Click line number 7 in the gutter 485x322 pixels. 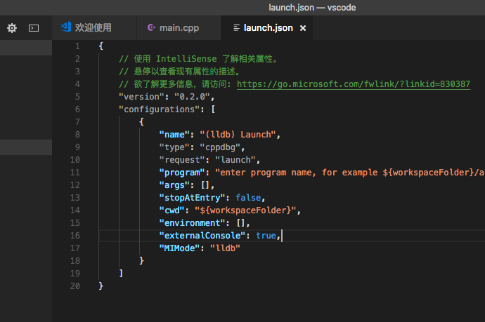point(77,121)
